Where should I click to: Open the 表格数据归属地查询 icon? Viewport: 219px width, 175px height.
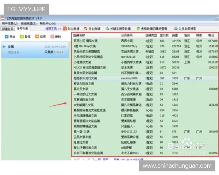[138, 28]
